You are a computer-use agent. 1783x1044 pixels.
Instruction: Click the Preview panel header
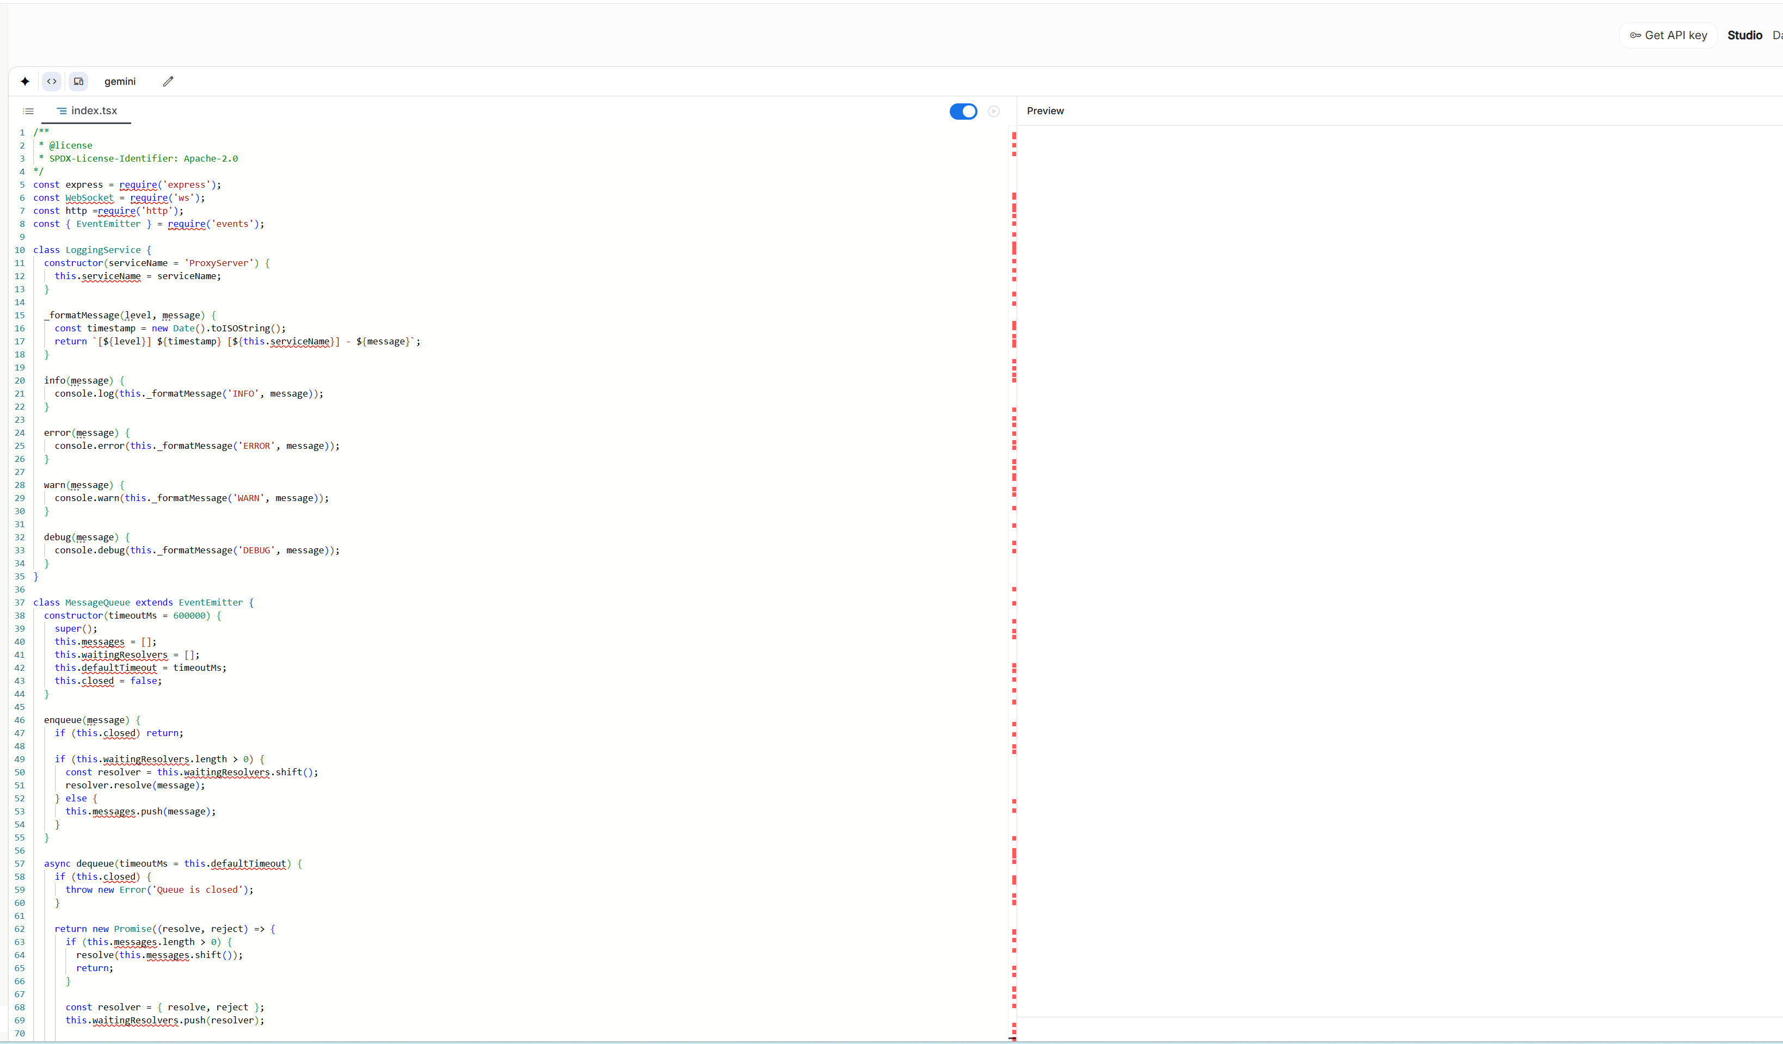tap(1045, 111)
